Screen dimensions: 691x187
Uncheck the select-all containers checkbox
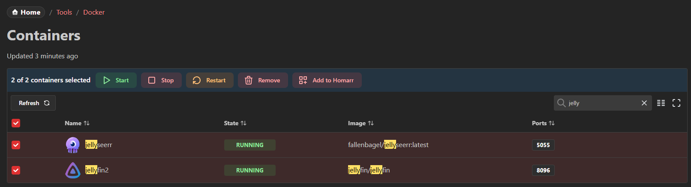16,123
